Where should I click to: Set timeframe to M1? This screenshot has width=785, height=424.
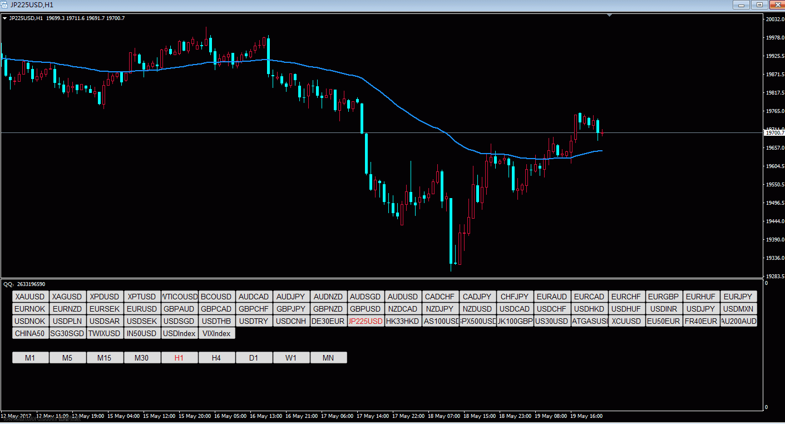click(x=30, y=358)
